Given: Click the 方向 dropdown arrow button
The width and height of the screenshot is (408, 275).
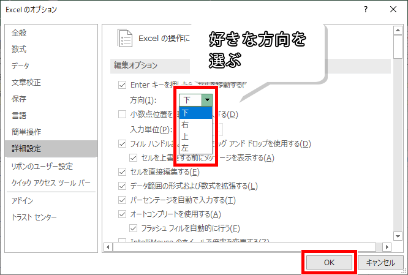Looking at the screenshot, I should (x=207, y=100).
